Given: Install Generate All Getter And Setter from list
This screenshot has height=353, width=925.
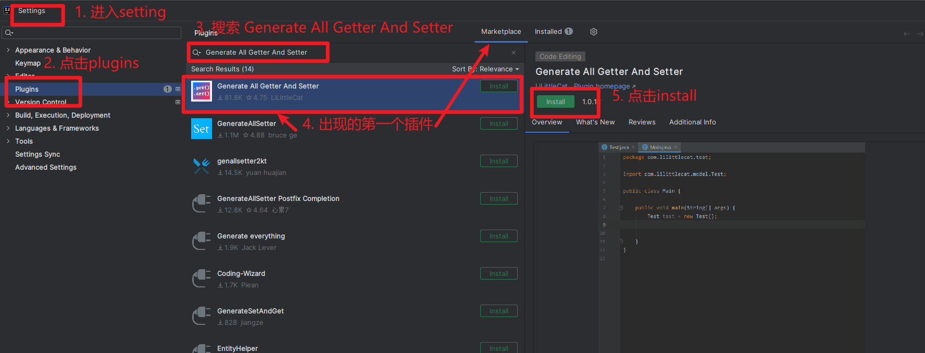Looking at the screenshot, I should coord(499,86).
